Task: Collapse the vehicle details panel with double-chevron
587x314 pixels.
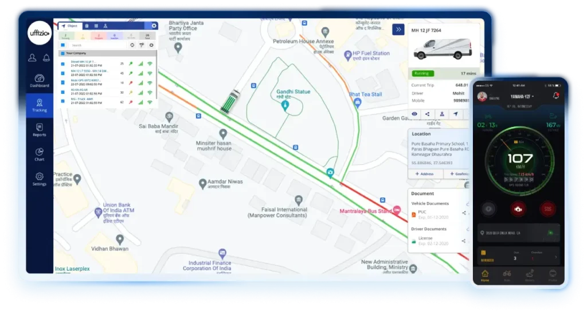Action: coord(398,29)
